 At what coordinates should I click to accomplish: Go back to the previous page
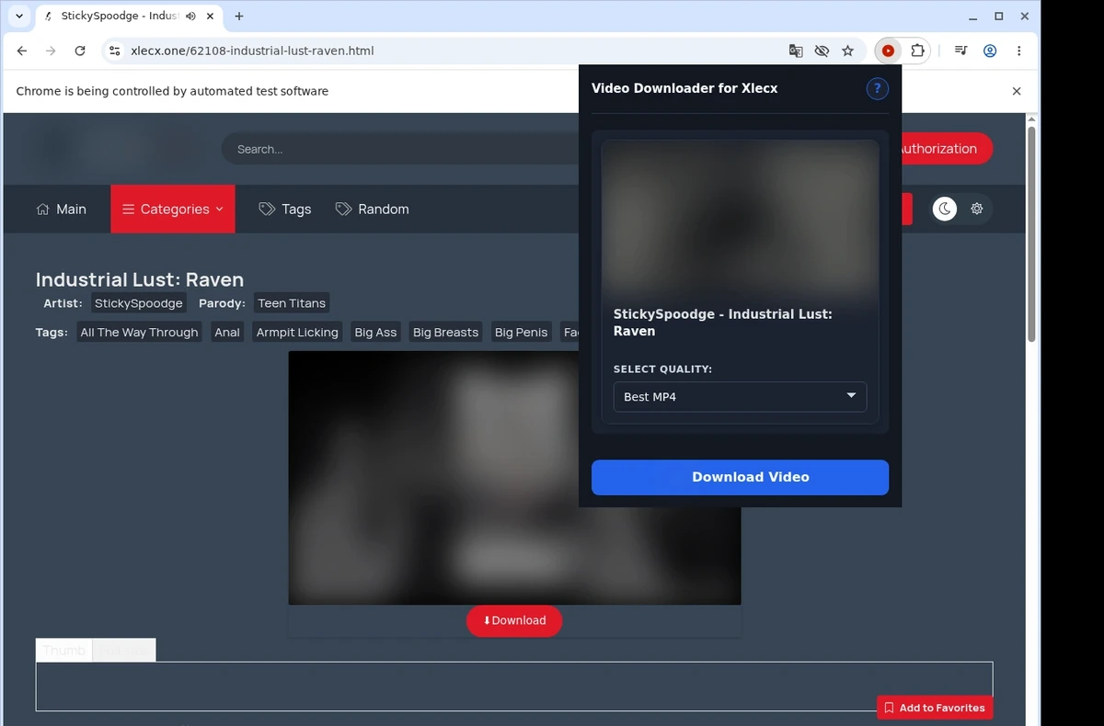click(x=22, y=51)
